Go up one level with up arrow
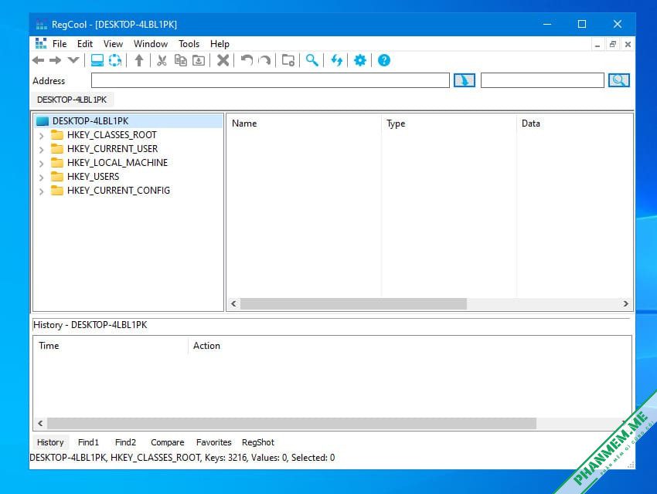The width and height of the screenshot is (657, 494). 139,61
